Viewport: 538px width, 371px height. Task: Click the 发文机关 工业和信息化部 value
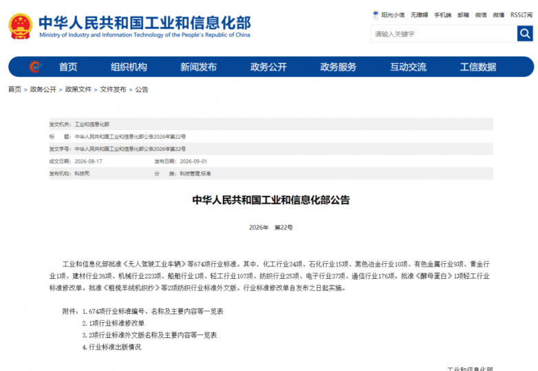(92, 124)
